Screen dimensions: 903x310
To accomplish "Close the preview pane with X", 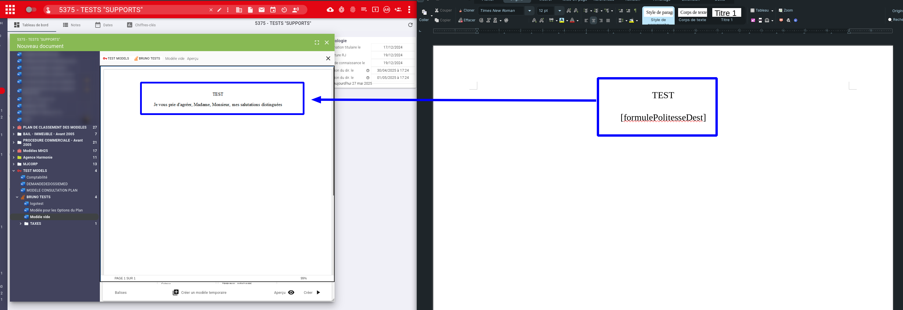I will click(328, 58).
